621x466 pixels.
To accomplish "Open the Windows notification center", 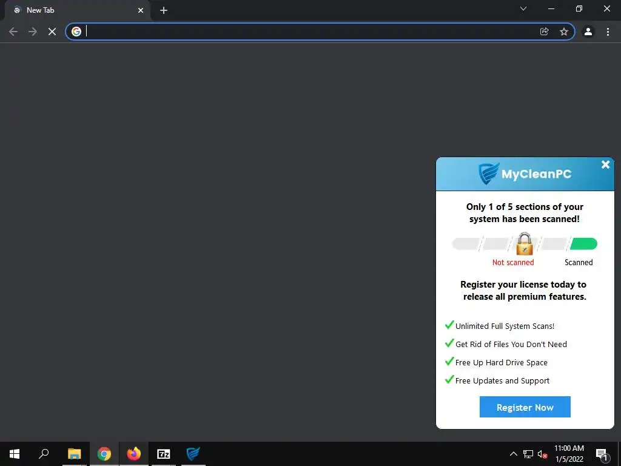I will coord(602,454).
